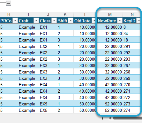Select PRCo cell in KeyID 273 row
Screen dimensions: 142x123
pos(9,104)
